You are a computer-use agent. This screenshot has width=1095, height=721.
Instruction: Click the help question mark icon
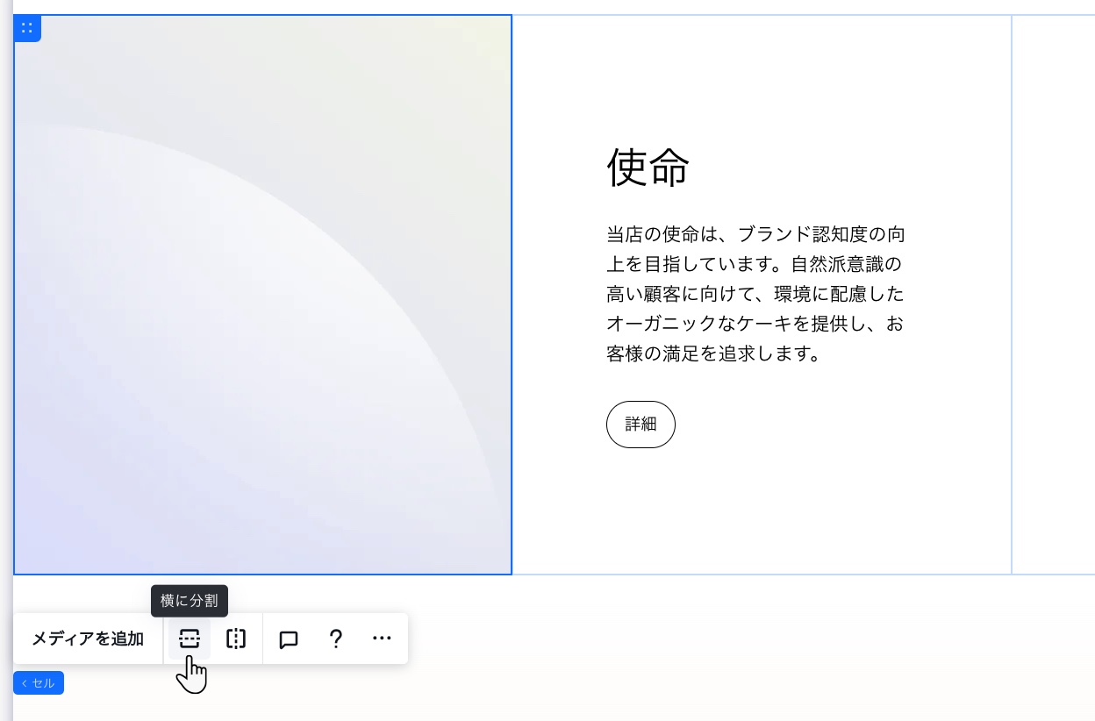336,639
